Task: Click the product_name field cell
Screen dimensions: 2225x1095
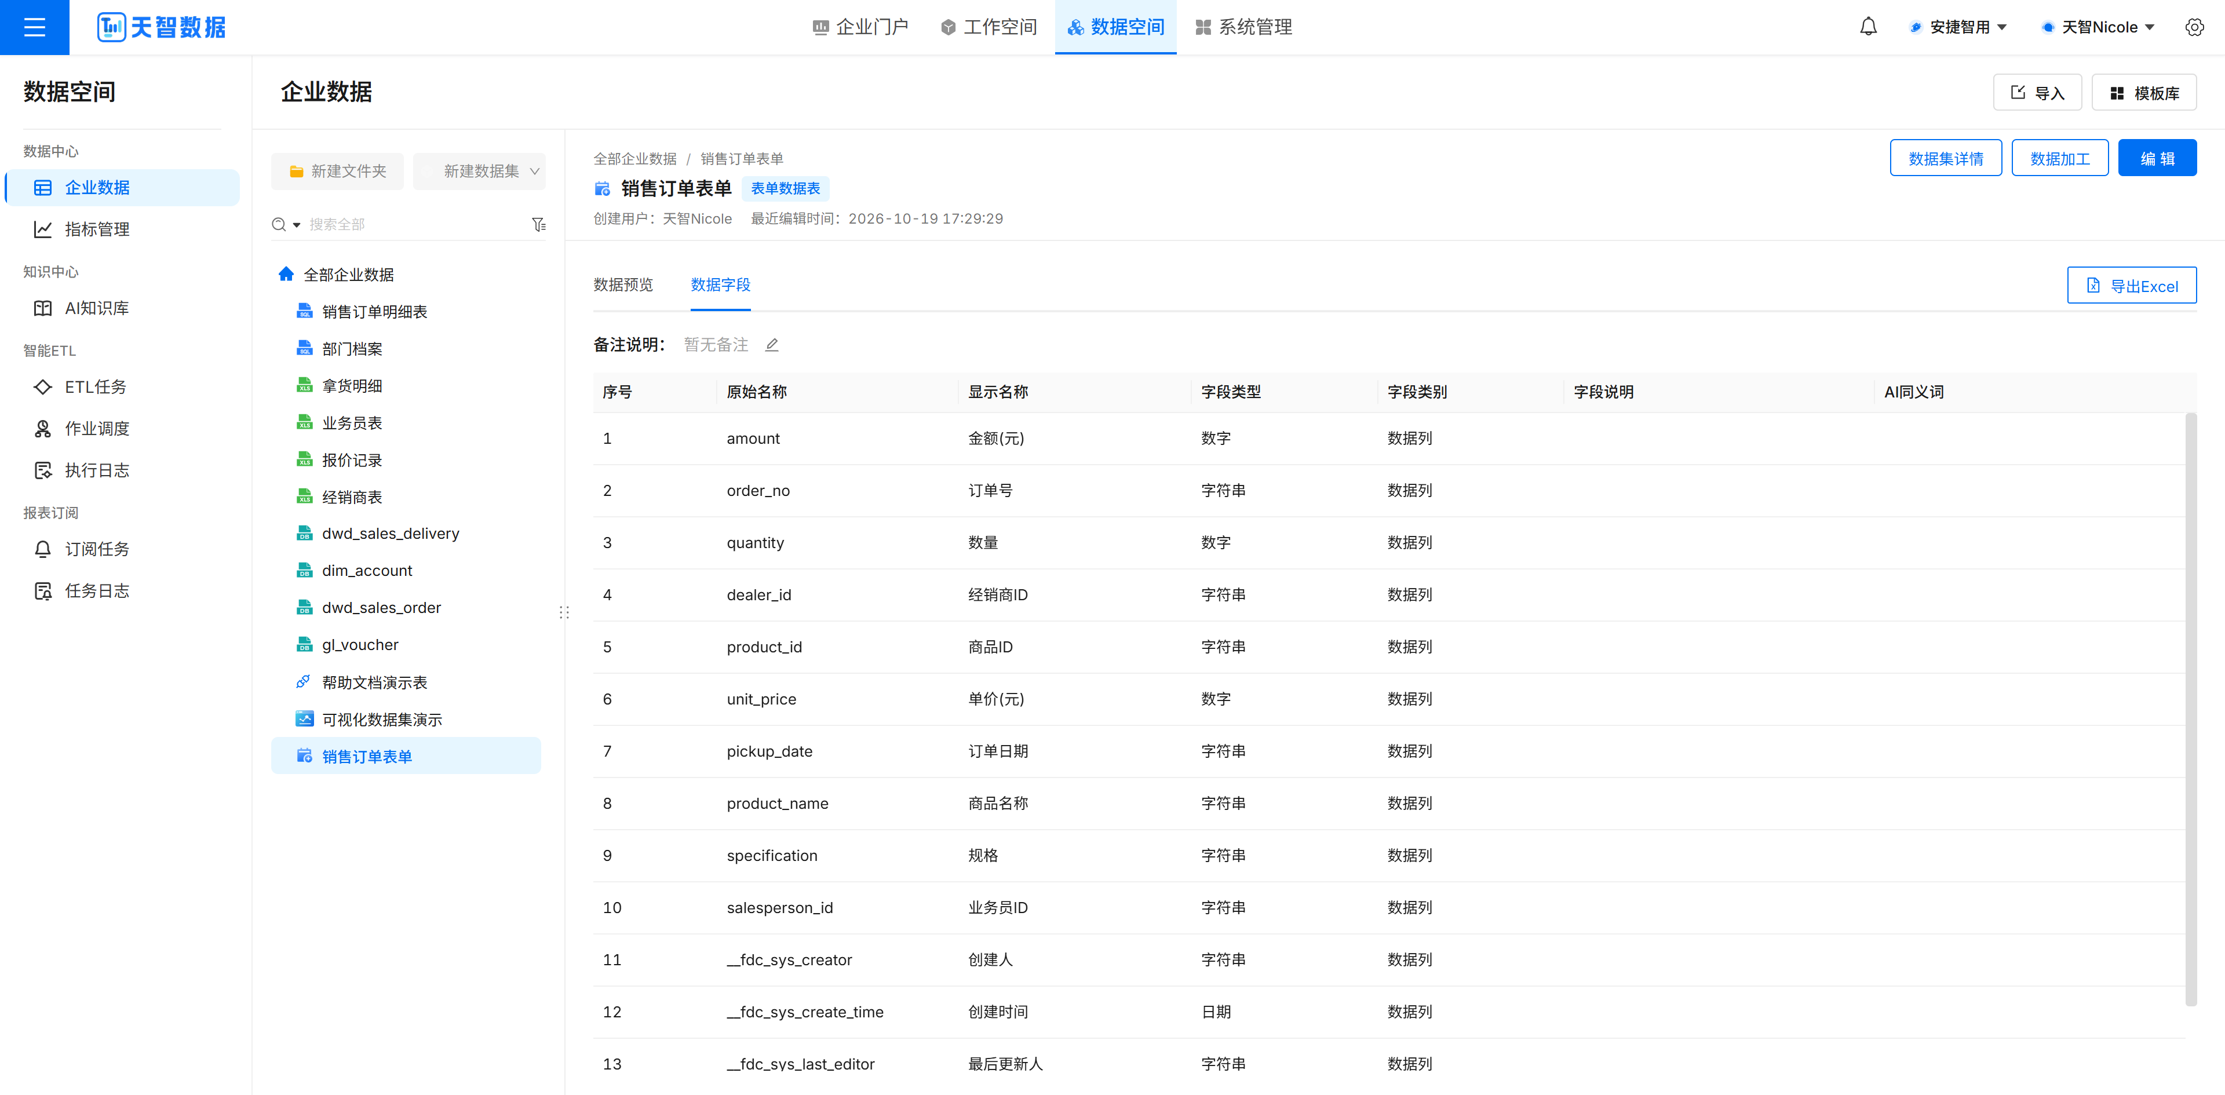Action: (778, 803)
